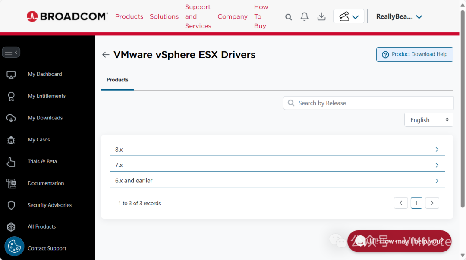
Task: Open Contact Support link
Action: (47, 248)
